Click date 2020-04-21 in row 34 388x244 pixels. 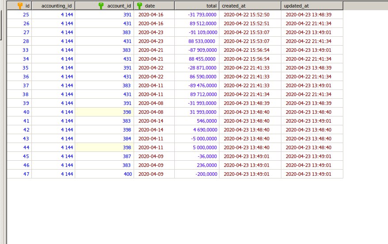click(x=154, y=59)
